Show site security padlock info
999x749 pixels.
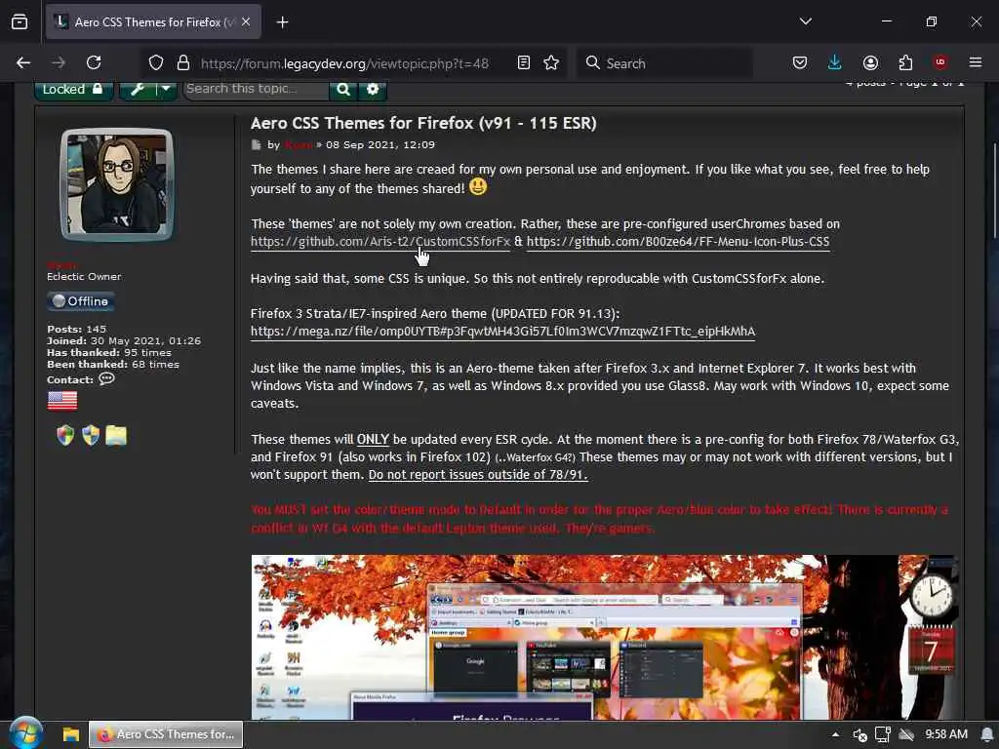183,62
